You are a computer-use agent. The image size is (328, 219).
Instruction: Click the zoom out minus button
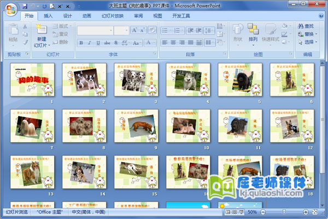click(x=264, y=212)
